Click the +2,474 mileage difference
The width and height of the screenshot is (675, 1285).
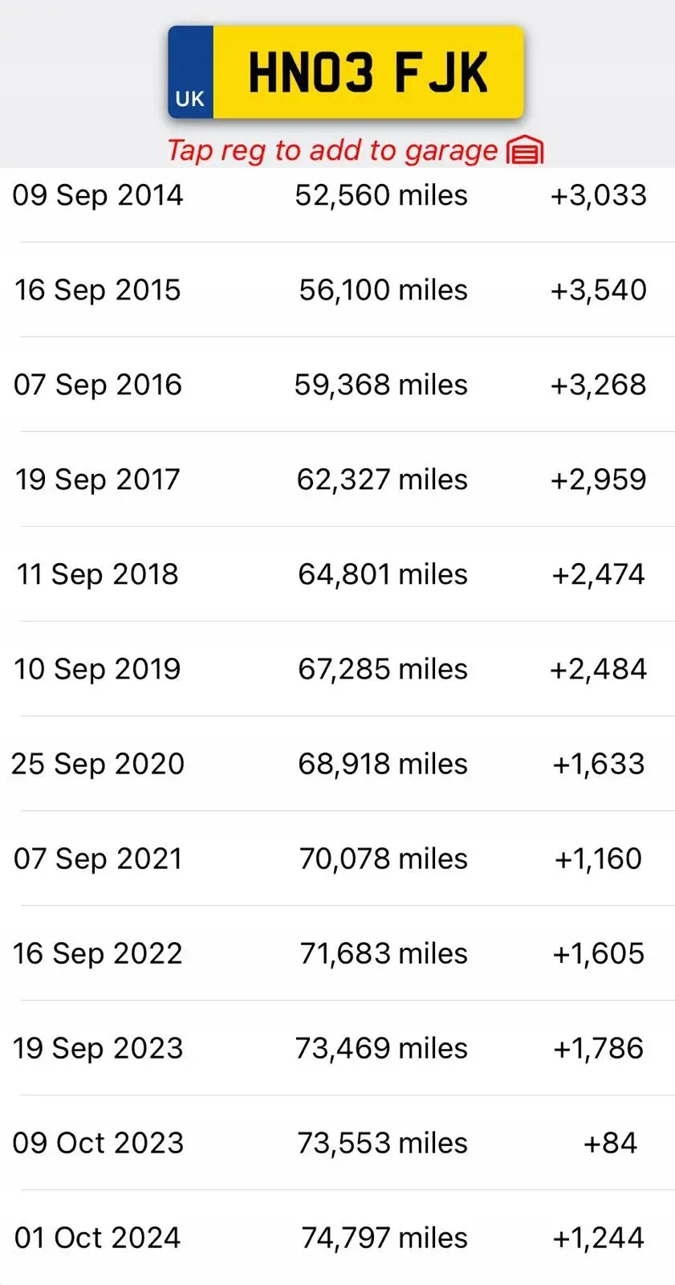(598, 574)
